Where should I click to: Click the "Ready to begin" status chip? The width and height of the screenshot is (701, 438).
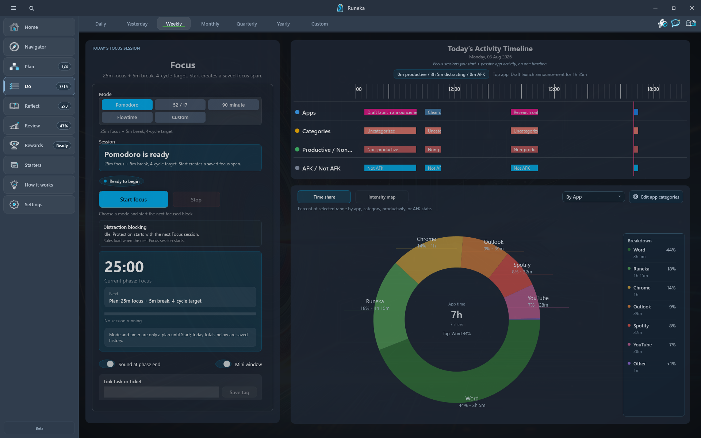(x=122, y=181)
